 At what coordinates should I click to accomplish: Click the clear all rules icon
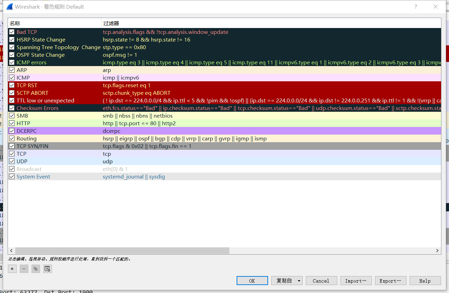tap(47, 269)
